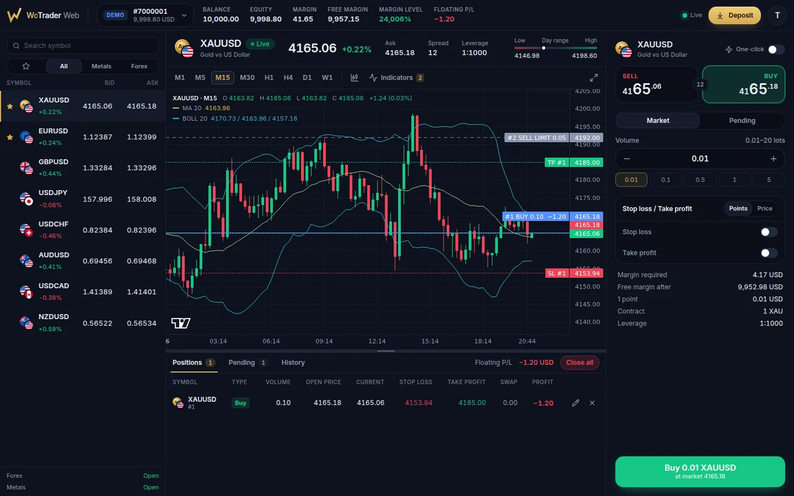The height and width of the screenshot is (496, 794).
Task: Switch SL/TP mode to Price
Action: pos(765,208)
